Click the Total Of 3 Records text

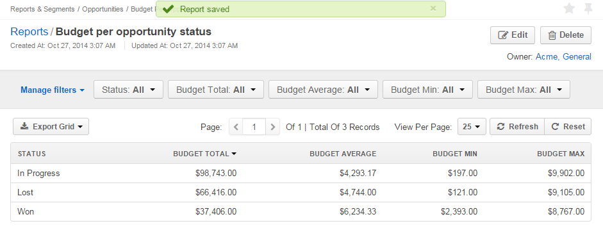pyautogui.click(x=345, y=127)
